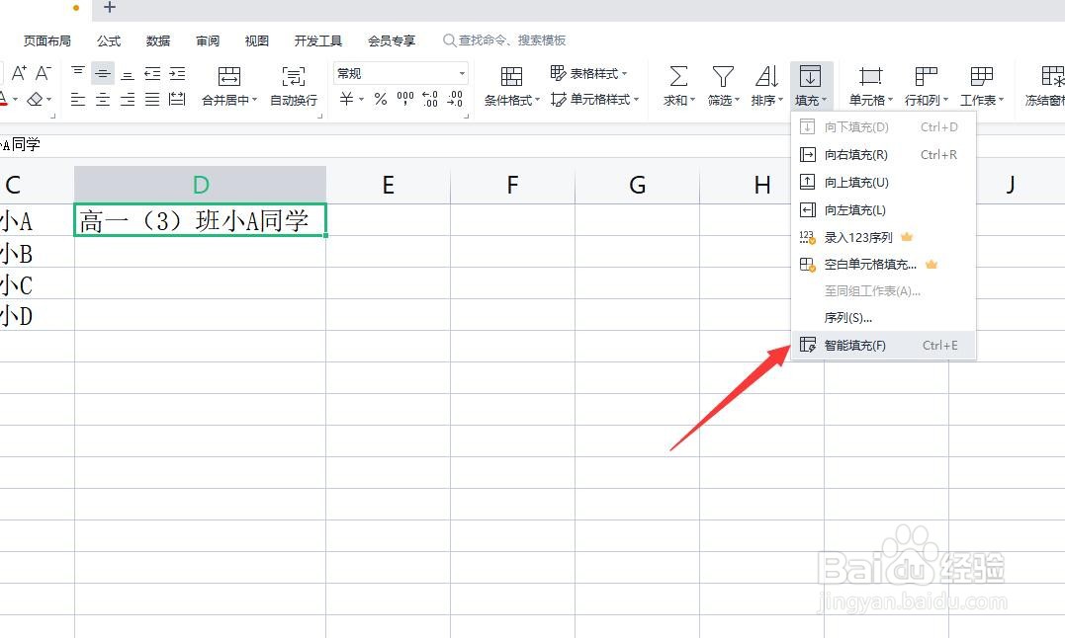Image resolution: width=1065 pixels, height=638 pixels.
Task: Open font color dropdown arrow
Action: 15,100
